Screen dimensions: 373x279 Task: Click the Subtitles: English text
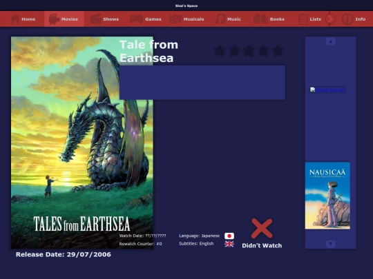click(x=196, y=244)
